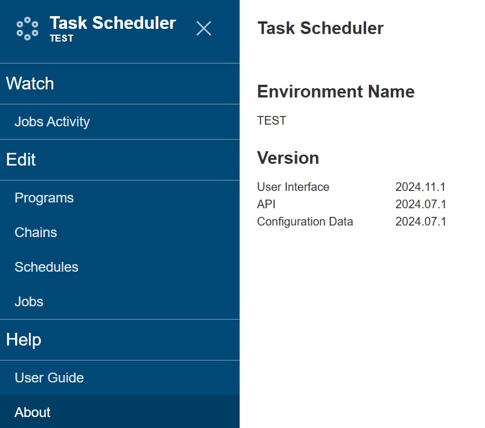Click the Watch section header
Screen dimensions: 485x428
click(x=30, y=84)
